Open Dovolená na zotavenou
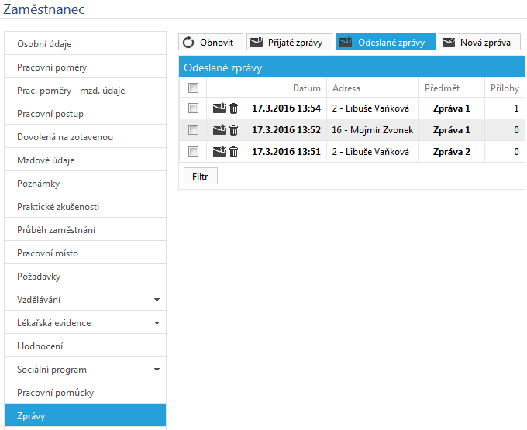This screenshot has width=527, height=430. 85,136
